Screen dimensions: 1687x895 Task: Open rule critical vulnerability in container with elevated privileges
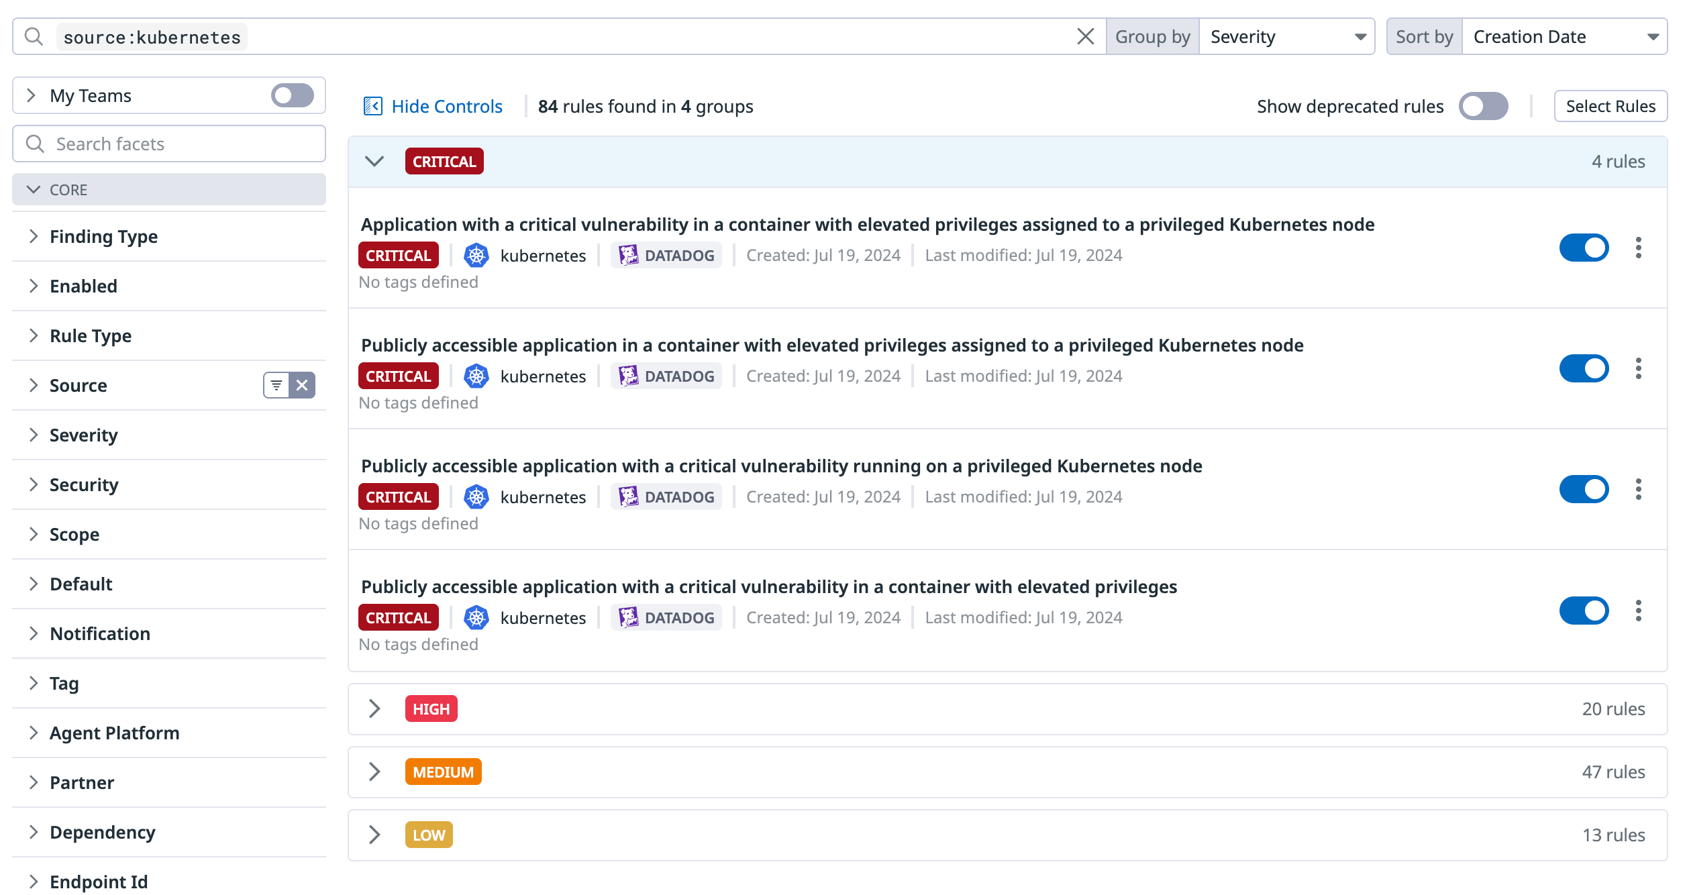coord(769,586)
